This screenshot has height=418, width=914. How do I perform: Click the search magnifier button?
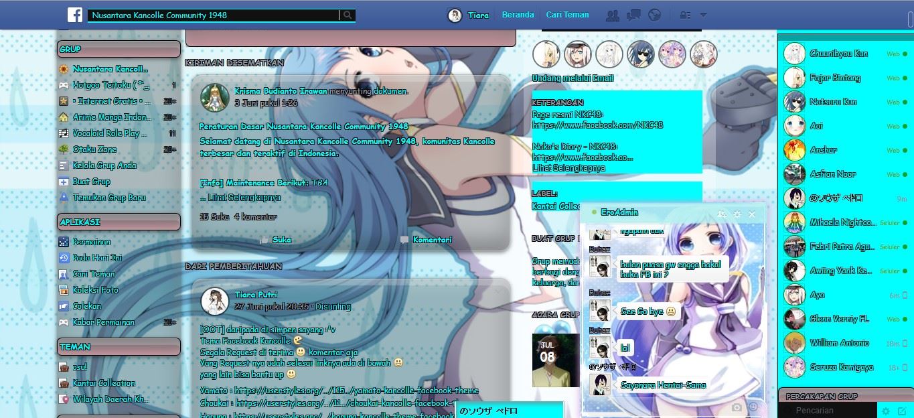point(348,15)
